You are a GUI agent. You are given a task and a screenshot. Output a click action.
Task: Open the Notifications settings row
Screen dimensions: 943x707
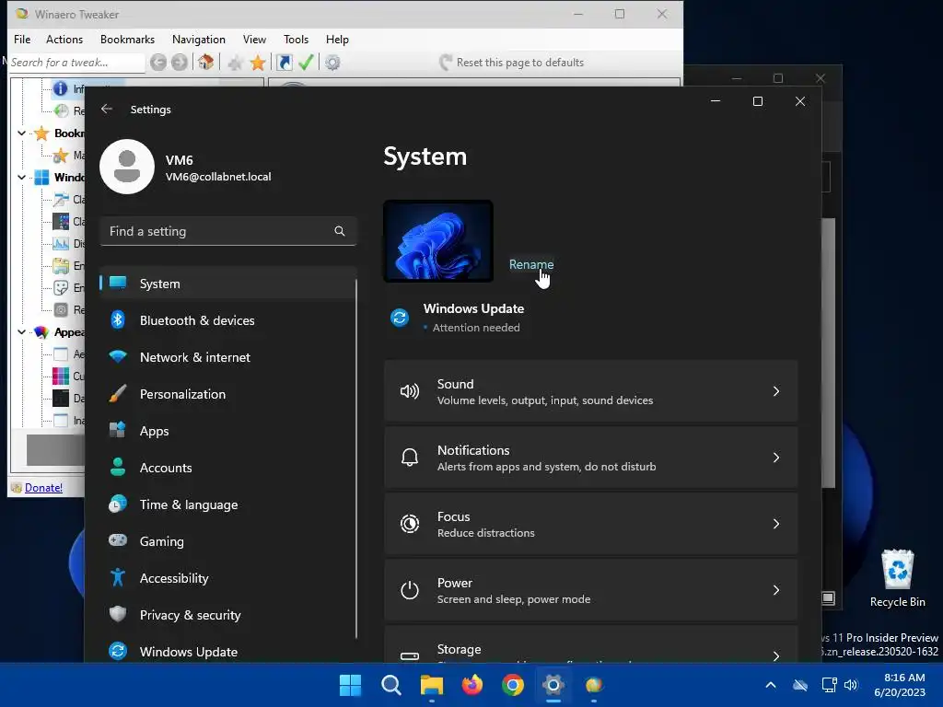591,458
